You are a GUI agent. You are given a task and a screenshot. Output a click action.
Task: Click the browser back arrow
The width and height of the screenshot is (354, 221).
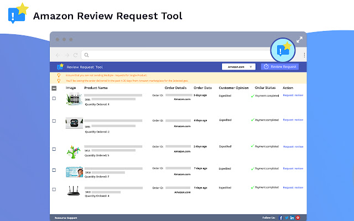[58, 55]
